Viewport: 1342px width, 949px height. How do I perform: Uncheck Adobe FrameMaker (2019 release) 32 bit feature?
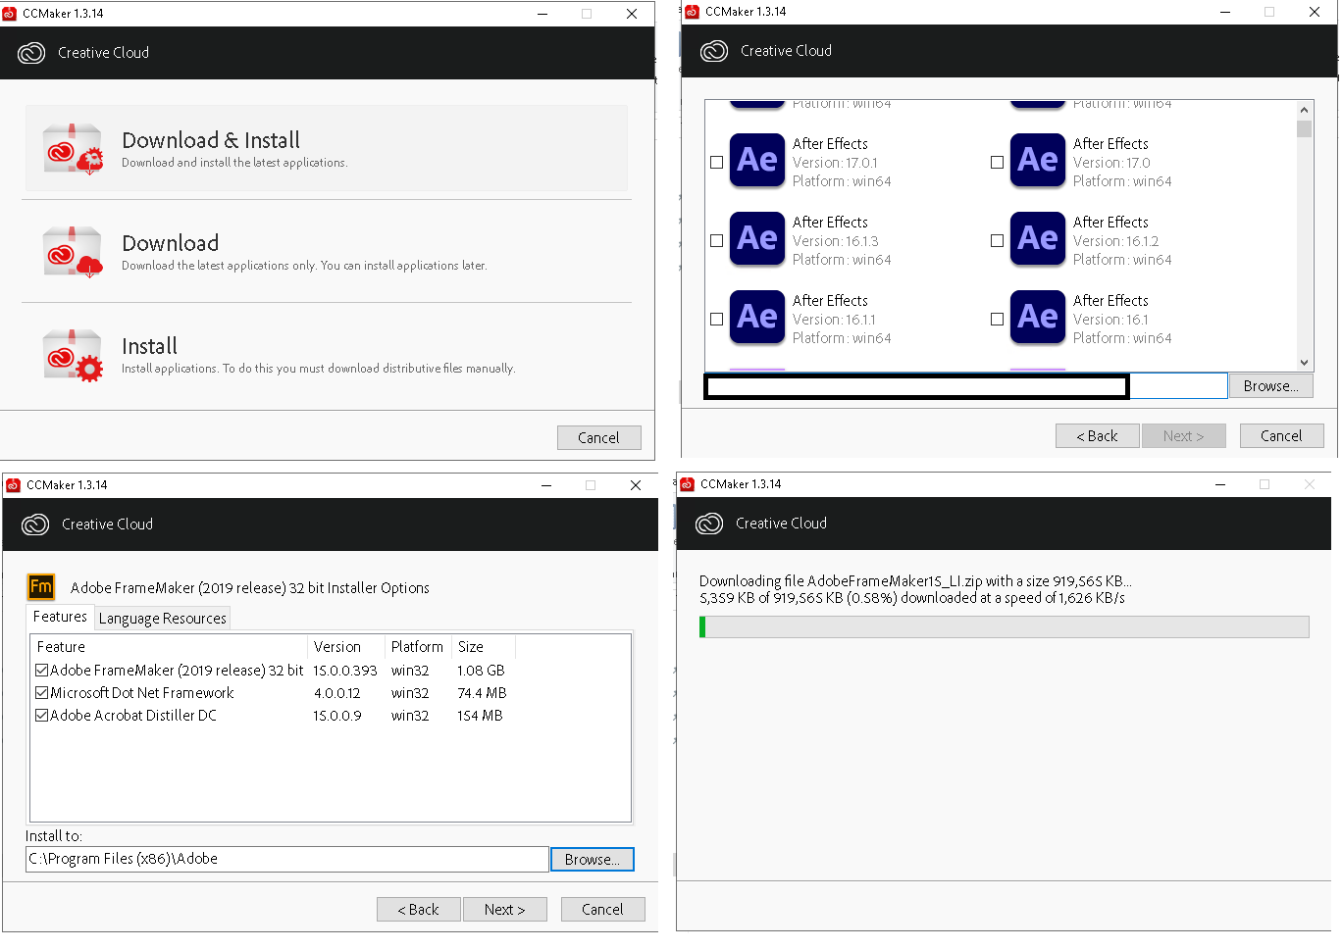coord(42,671)
